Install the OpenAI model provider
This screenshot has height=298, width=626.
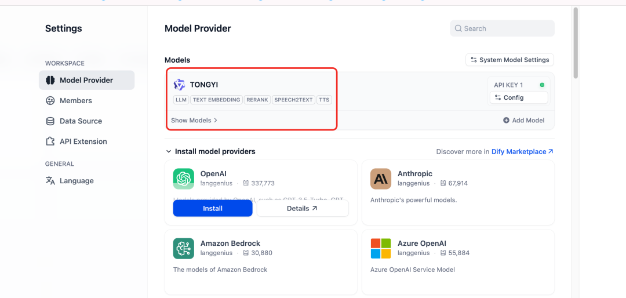[x=213, y=208]
